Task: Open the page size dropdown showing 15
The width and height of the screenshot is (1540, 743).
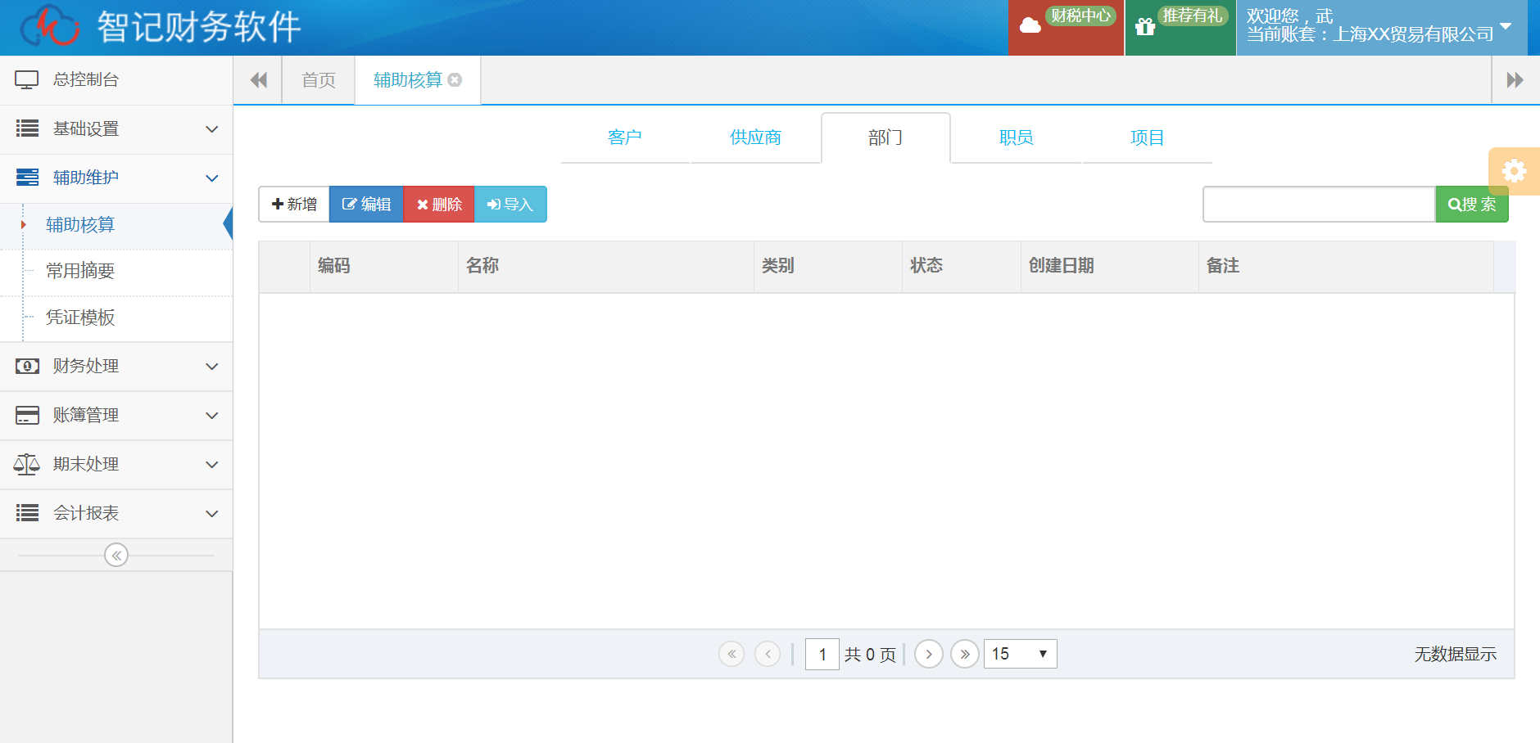Action: click(x=1020, y=655)
